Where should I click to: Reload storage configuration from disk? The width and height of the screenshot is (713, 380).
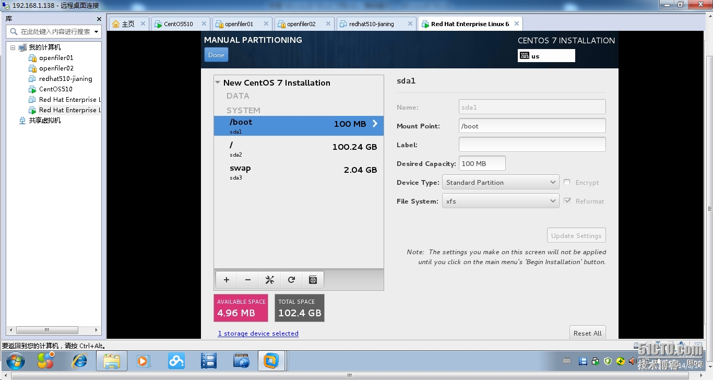tap(291, 280)
